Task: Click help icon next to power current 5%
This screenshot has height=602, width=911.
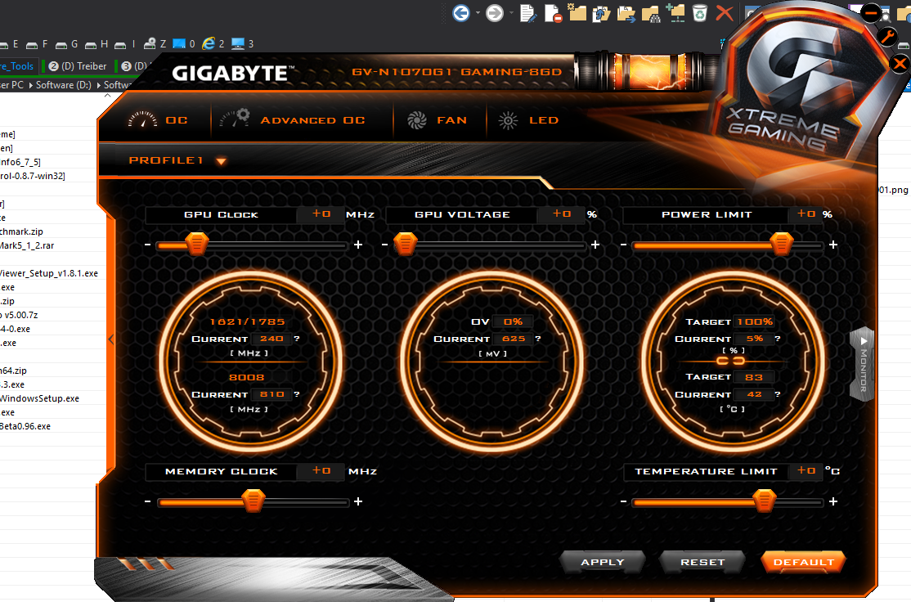Action: coord(778,338)
